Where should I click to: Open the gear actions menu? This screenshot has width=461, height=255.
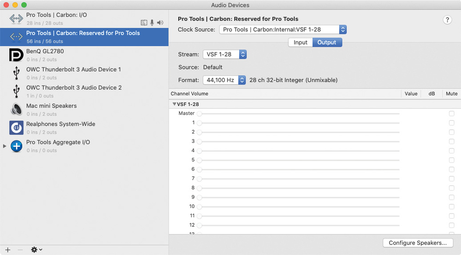click(x=36, y=250)
